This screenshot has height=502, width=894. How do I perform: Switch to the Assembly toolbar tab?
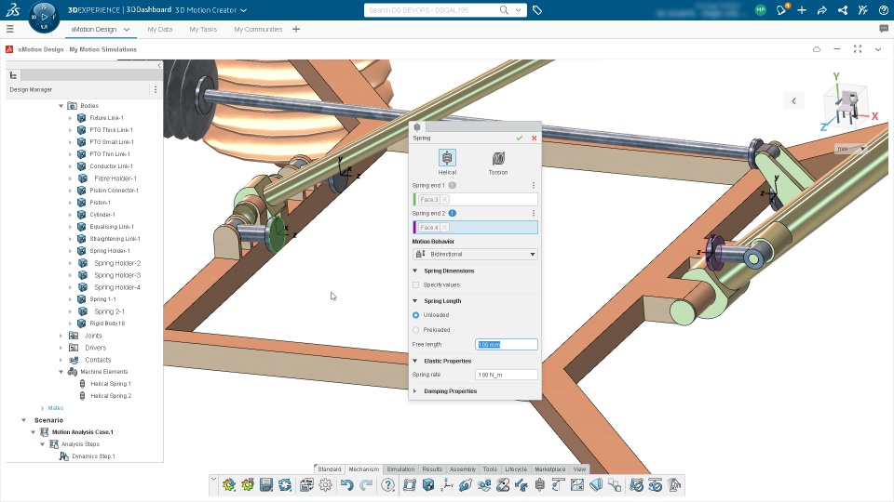coord(463,469)
